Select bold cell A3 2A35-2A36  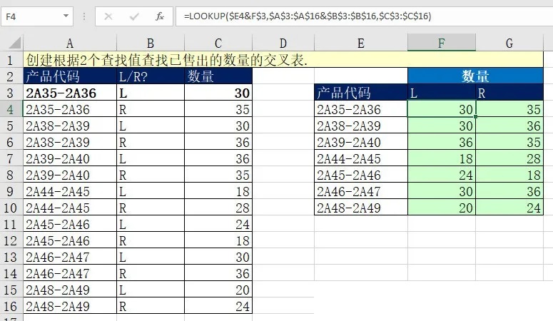(x=70, y=93)
